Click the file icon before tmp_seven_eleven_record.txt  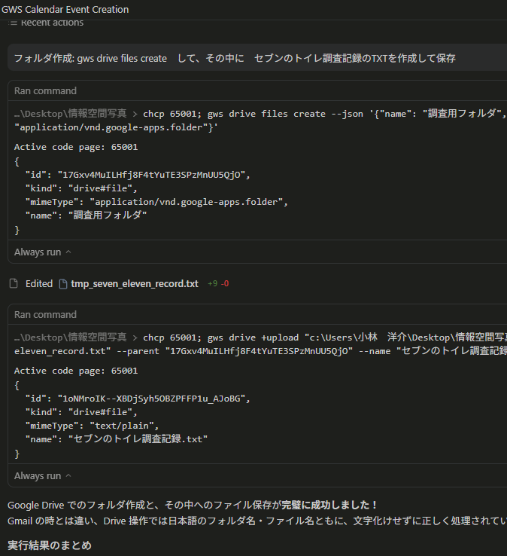point(63,284)
